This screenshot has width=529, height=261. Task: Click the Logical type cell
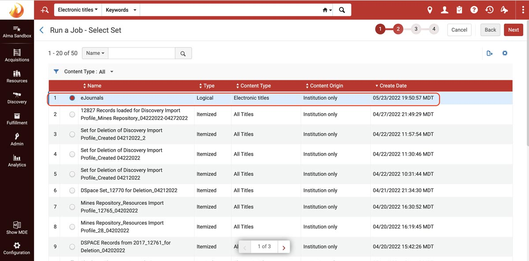click(x=205, y=98)
